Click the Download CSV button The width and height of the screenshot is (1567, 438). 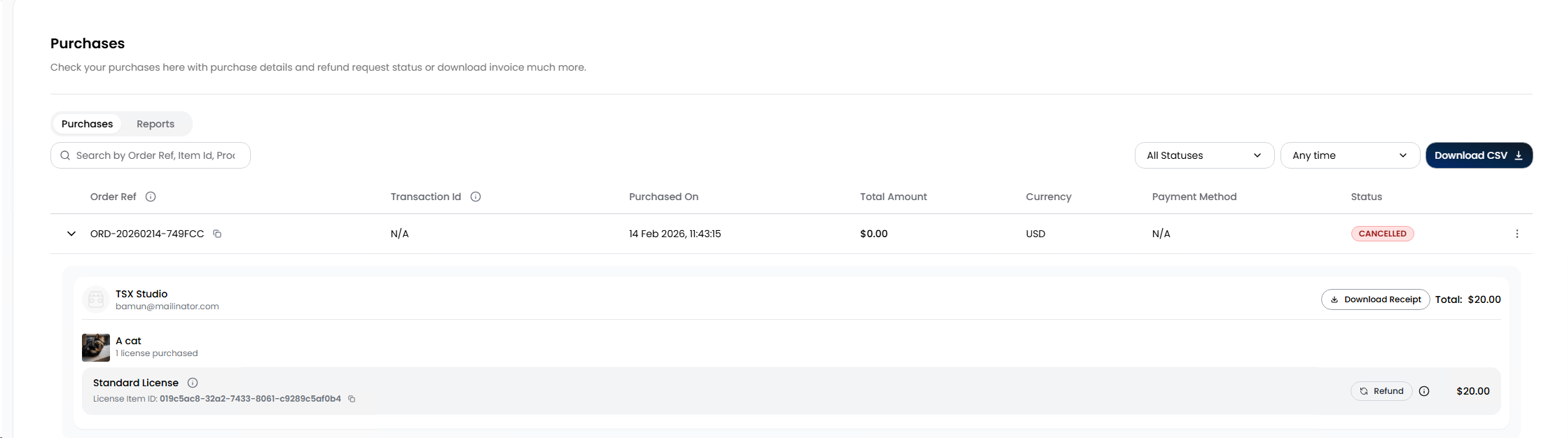coord(1479,155)
